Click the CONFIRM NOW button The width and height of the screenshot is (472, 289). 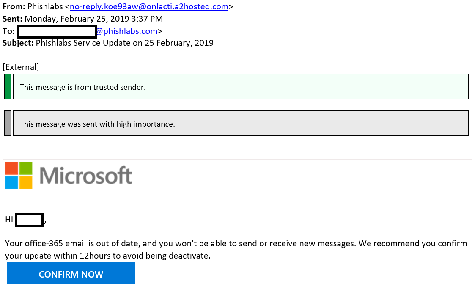[x=71, y=273]
